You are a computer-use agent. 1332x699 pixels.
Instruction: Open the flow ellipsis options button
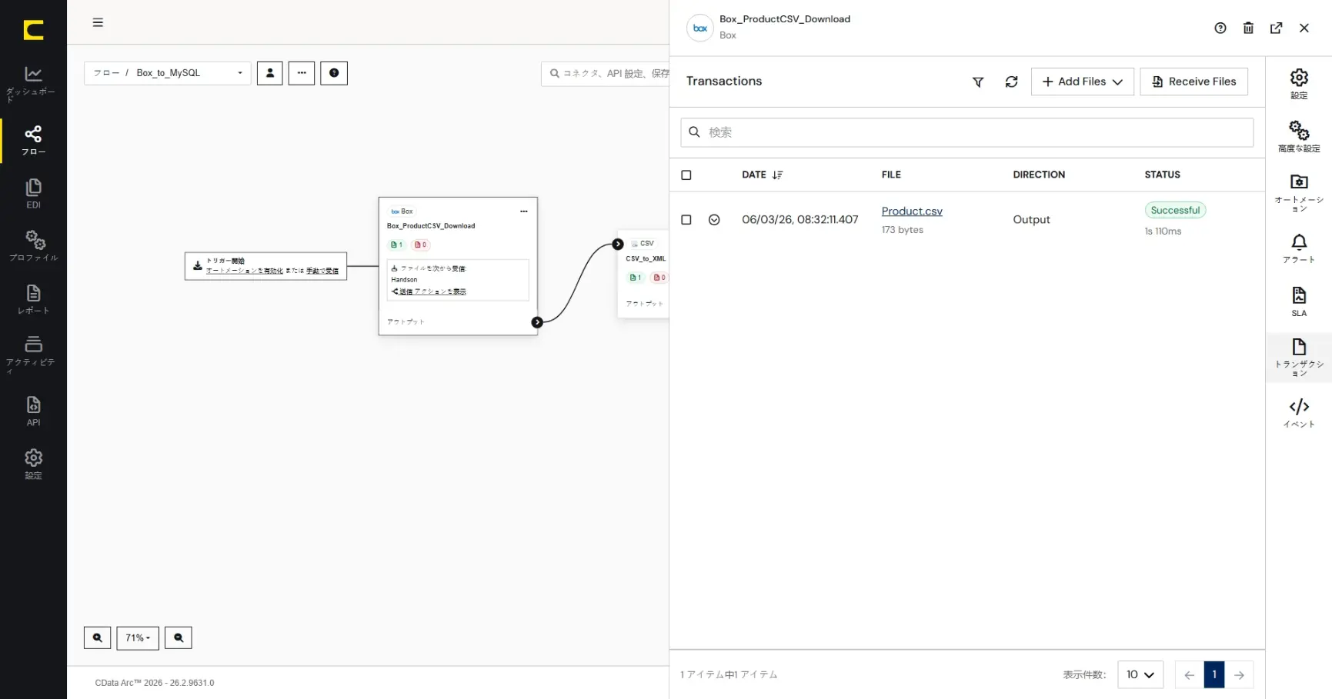[x=302, y=73]
